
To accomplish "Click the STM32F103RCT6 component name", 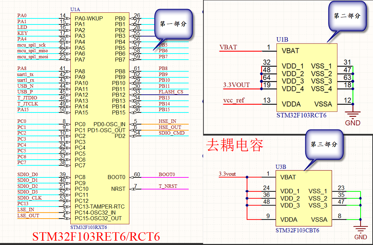I will [x=301, y=115].
